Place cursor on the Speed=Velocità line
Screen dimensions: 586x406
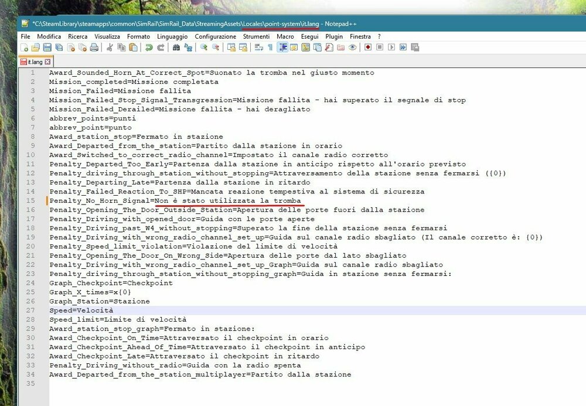pos(82,310)
